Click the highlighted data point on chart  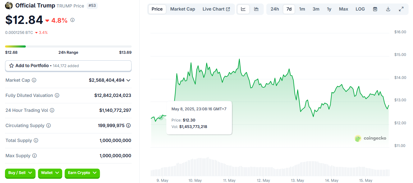click(161, 117)
